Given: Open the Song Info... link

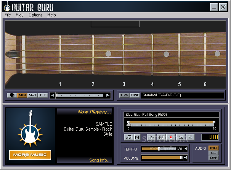Looking at the screenshot, I should click(100, 160).
